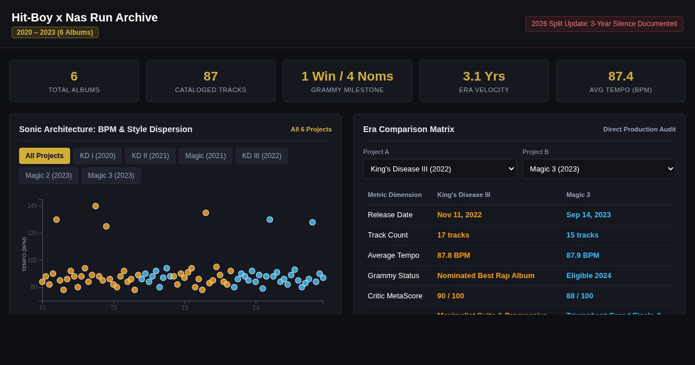Viewport: 695px width, 365px height.
Task: Click the 'Era Comparison Matrix' heading
Action: coord(408,129)
